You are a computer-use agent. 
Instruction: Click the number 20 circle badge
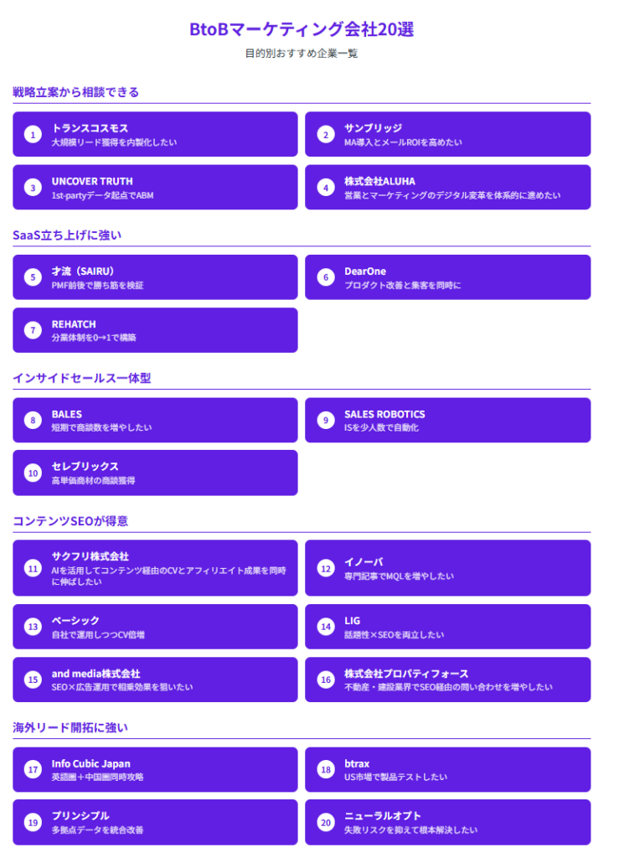click(x=325, y=822)
